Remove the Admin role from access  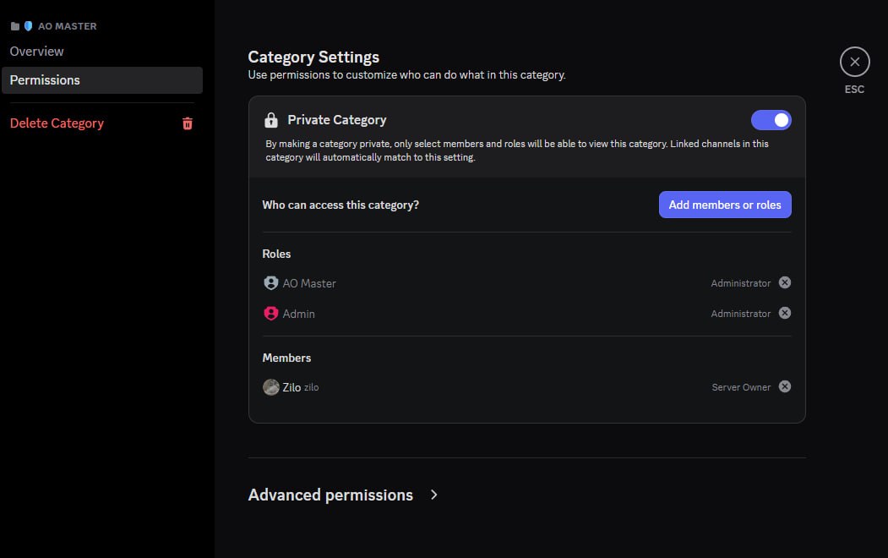784,314
